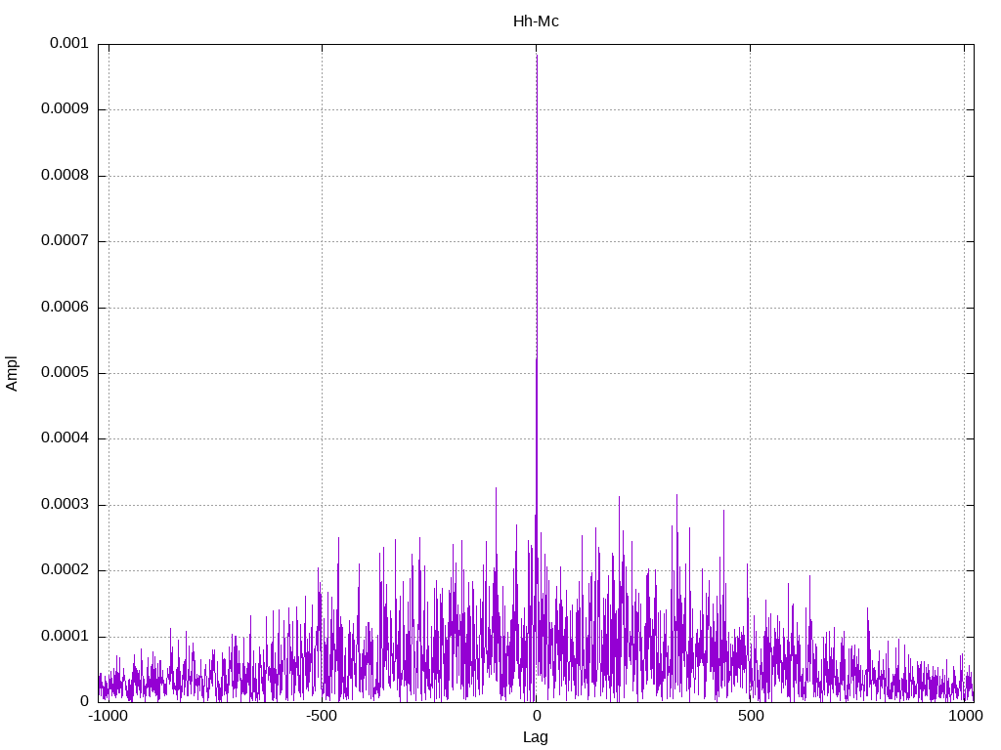Image resolution: width=1001 pixels, height=750 pixels.
Task: Click the 0.0003 y-axis tick label
Action: tap(65, 505)
